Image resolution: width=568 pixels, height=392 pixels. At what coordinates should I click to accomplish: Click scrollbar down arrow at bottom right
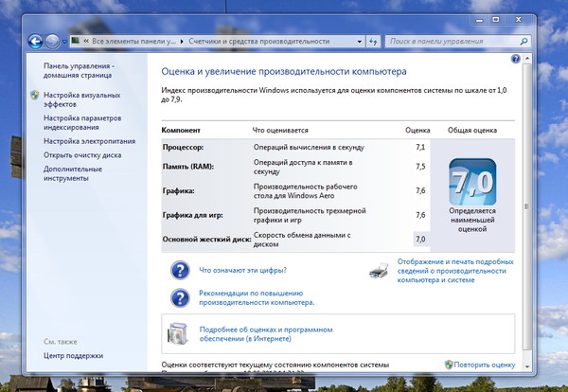[527, 366]
